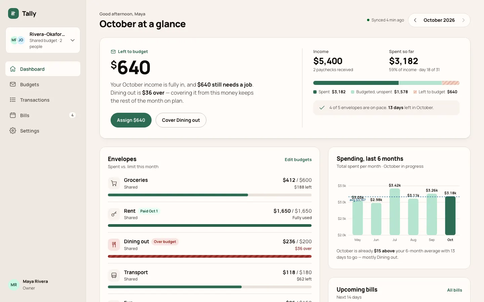
Task: Click the Transport envelope progress bar
Action: 210,287
